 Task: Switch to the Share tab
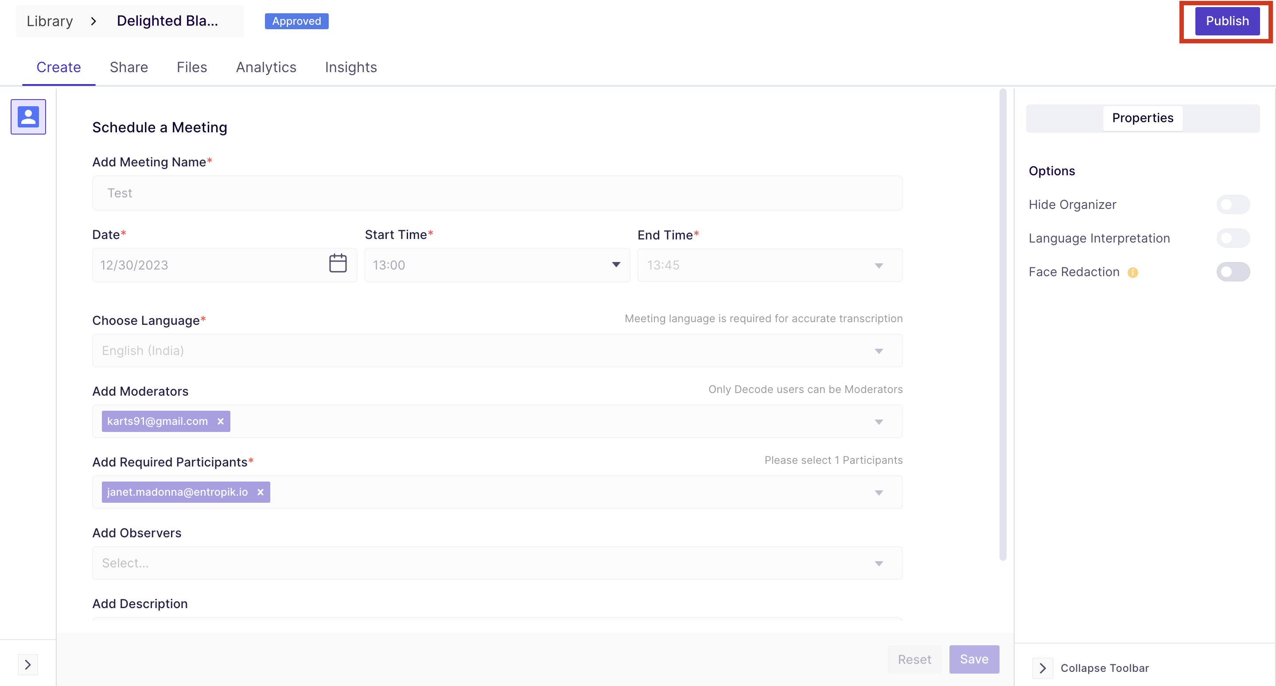point(129,67)
